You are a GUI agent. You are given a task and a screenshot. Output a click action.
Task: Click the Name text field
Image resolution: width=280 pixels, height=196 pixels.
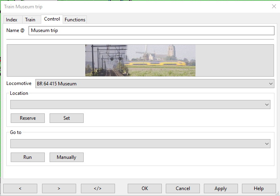151,30
